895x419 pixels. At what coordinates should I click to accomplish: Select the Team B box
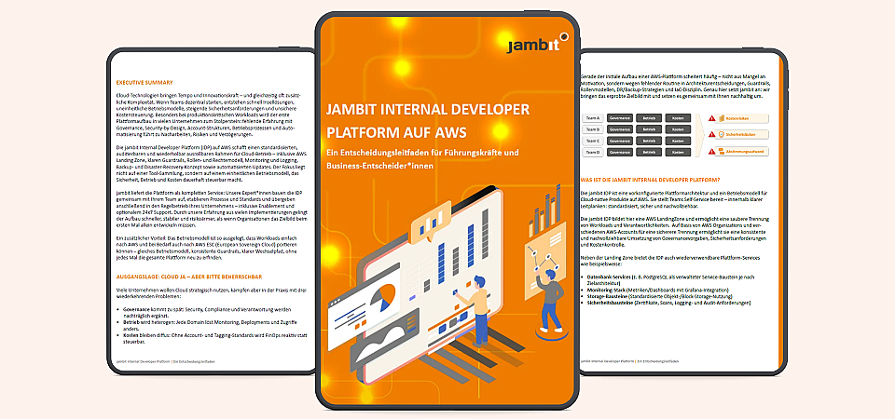593,129
